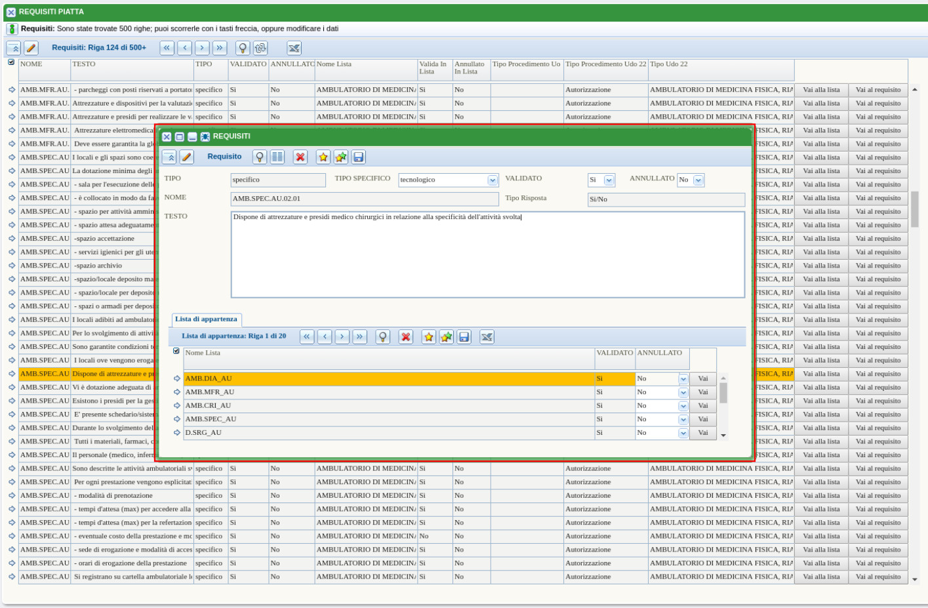This screenshot has width=928, height=608.
Task: Go to last row in Lista di appartenenza
Action: point(359,337)
